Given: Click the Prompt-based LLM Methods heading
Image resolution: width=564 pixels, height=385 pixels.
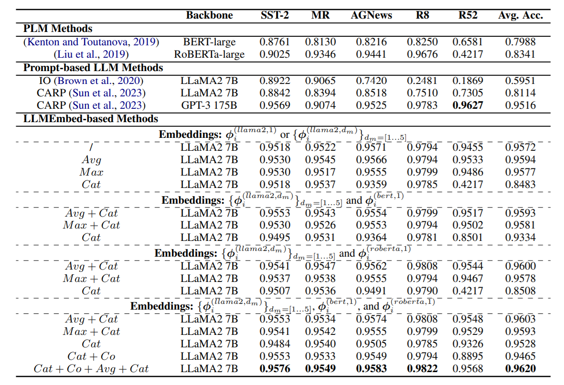Looking at the screenshot, I should click(x=93, y=68).
